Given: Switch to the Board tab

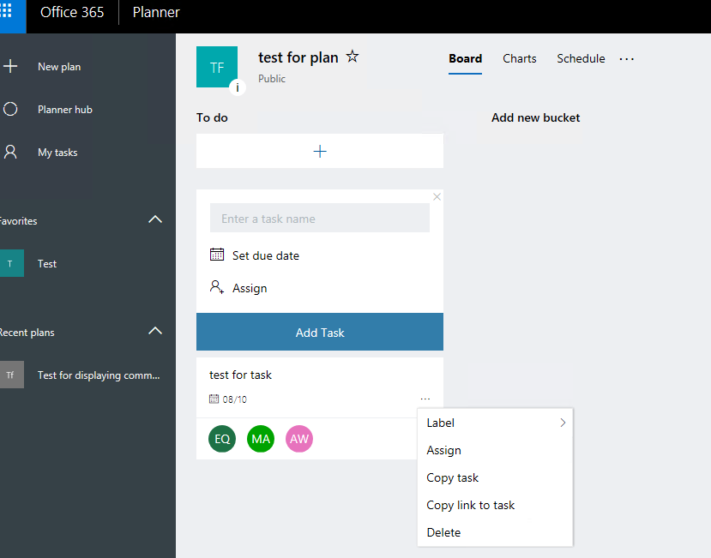Looking at the screenshot, I should click(465, 59).
